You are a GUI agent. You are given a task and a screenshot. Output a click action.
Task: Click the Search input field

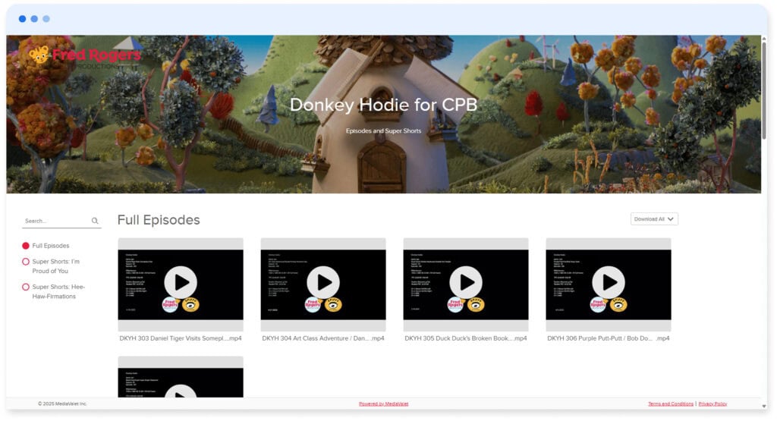55,221
